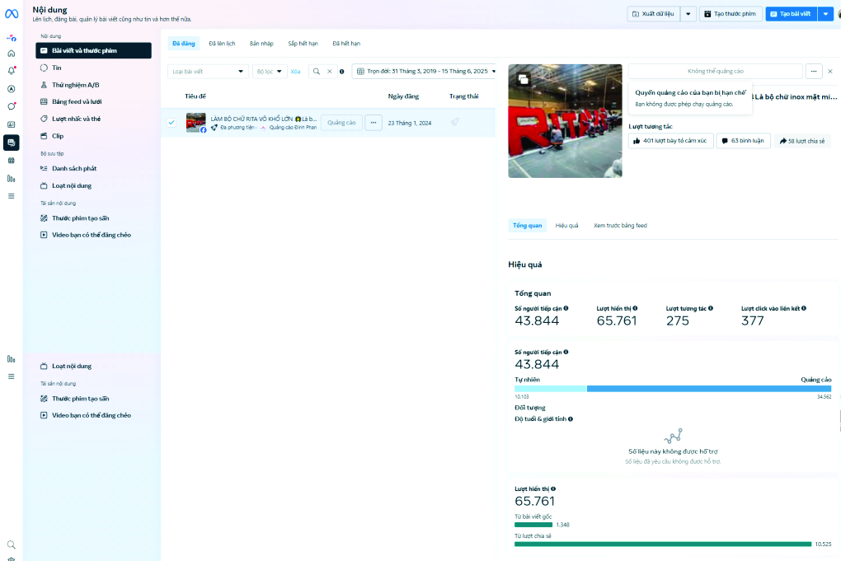The width and height of the screenshot is (841, 561).
Task: Switch to the Đã đăng tab
Action: tap(183, 44)
